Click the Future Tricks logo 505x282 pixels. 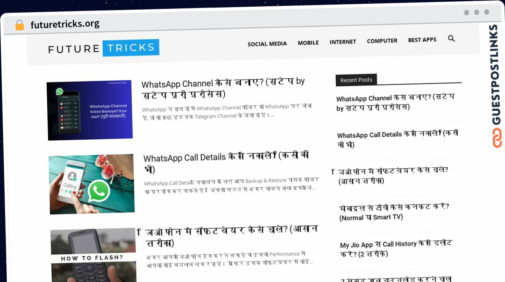point(104,48)
